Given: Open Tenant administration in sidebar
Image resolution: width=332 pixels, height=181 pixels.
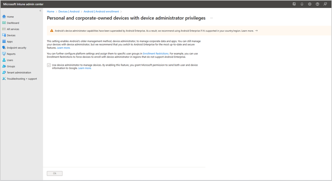Looking at the screenshot, I should click(x=19, y=72).
